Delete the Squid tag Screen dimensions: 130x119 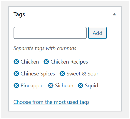click(x=80, y=85)
